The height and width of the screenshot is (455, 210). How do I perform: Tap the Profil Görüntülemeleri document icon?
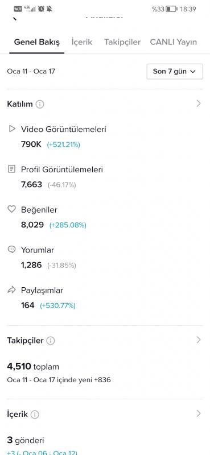pyautogui.click(x=11, y=169)
